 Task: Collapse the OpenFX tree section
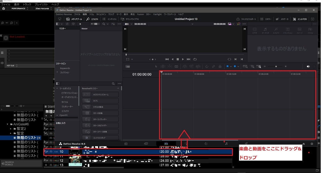click(x=57, y=115)
